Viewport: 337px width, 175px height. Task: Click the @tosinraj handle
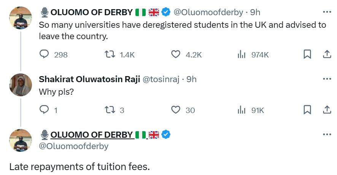(161, 79)
